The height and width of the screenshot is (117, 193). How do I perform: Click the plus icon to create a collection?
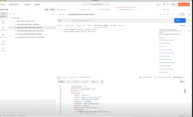[x=10, y=14]
